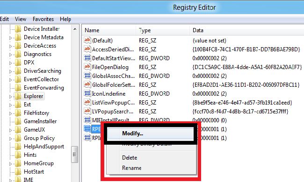Click the Hints folder icon
The image size is (304, 182).
pyautogui.click(x=18, y=155)
